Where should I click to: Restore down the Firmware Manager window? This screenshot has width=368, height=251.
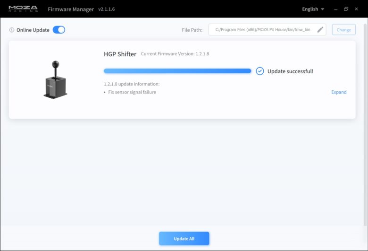346,9
